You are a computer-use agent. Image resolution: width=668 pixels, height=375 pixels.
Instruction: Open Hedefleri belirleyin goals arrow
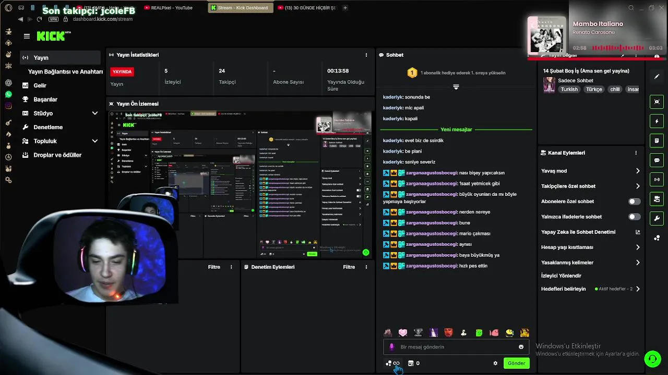coord(638,289)
